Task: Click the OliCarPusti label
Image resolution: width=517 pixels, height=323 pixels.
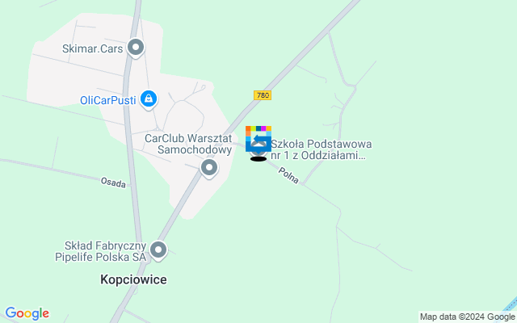Action: point(108,100)
